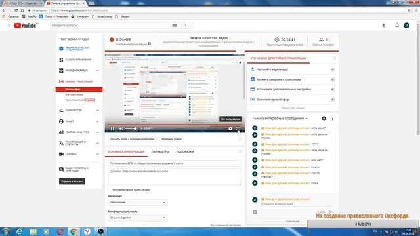
Task: Click the YouTube search box
Action: point(111,25)
